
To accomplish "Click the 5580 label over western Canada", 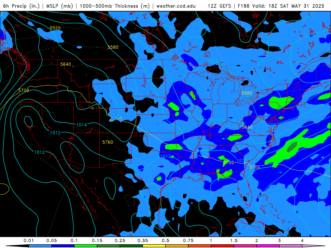I will click(x=113, y=47).
